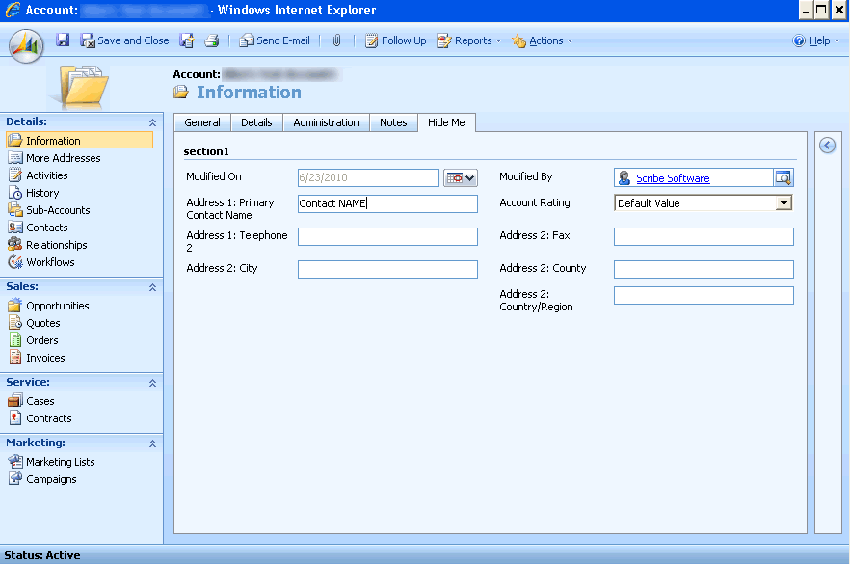Collapse the Sales navigation section
This screenshot has width=850, height=564.
point(152,287)
